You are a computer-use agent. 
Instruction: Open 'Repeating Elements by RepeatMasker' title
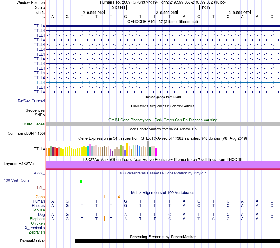163,237
